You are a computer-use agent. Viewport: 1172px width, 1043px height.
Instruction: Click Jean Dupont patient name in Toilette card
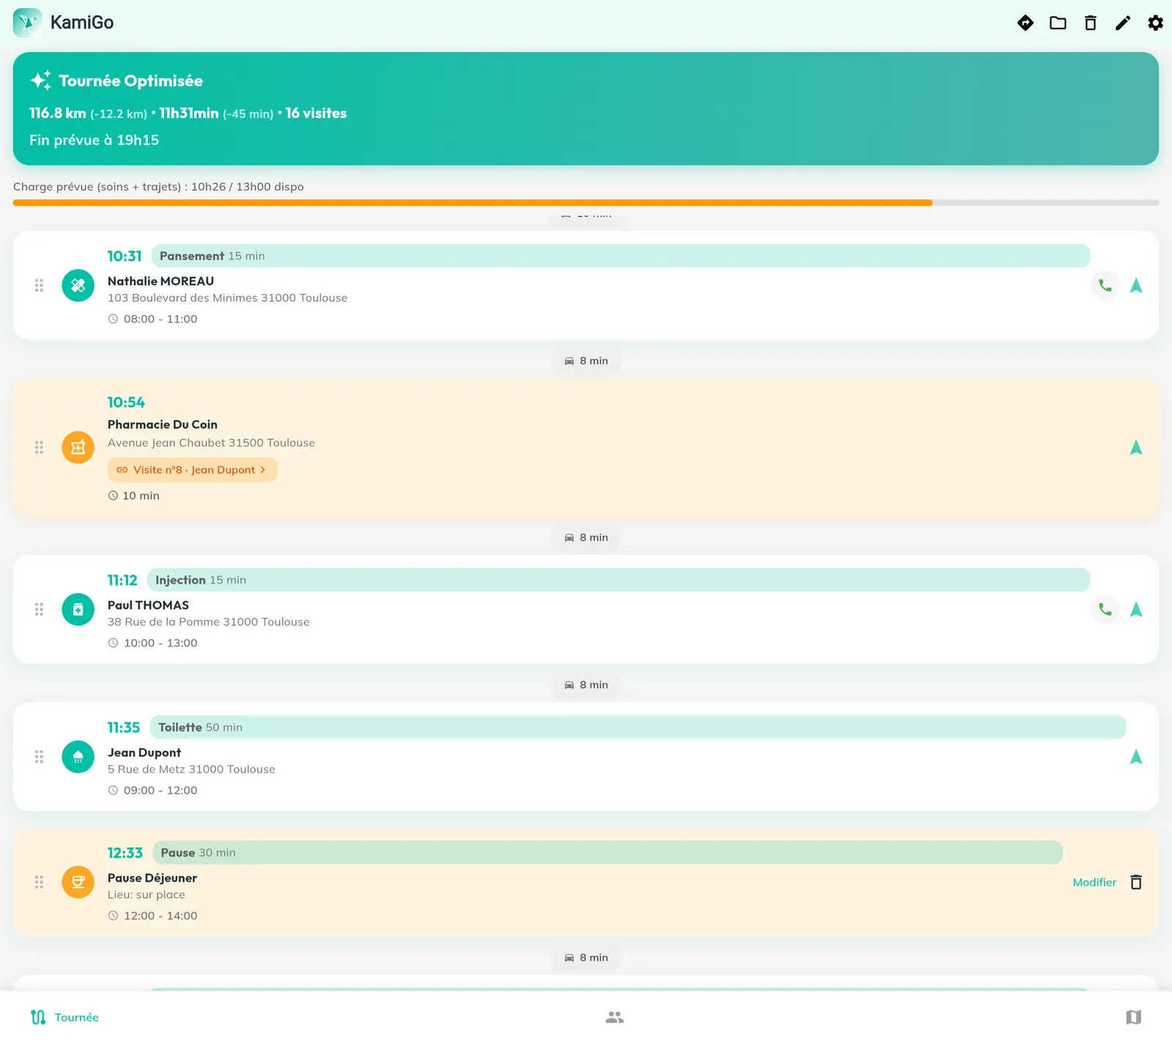144,753
